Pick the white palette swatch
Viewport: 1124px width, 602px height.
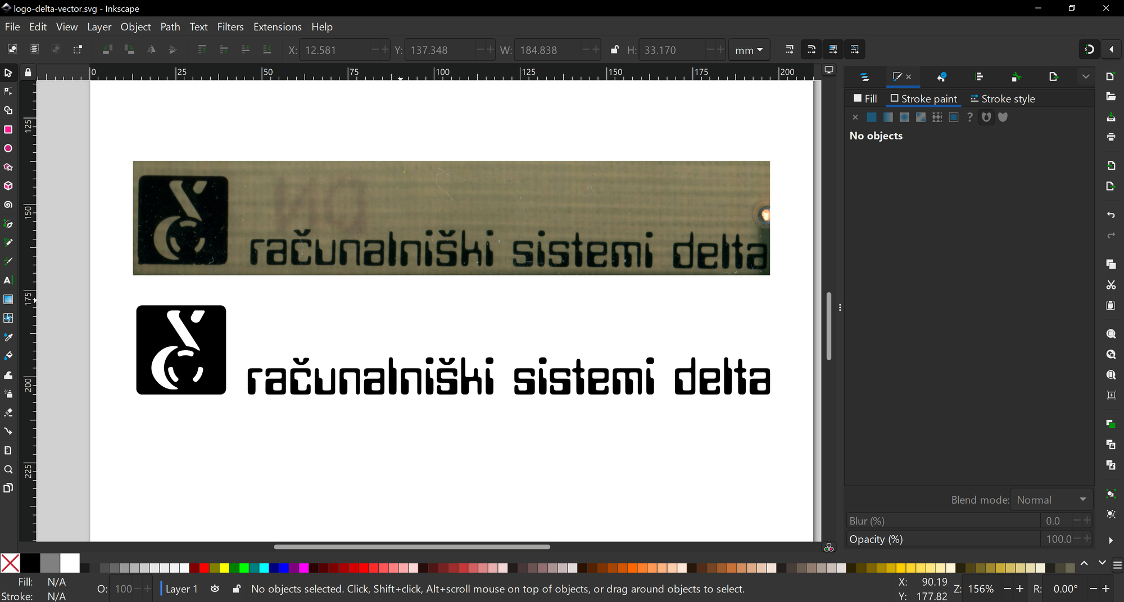[70, 563]
